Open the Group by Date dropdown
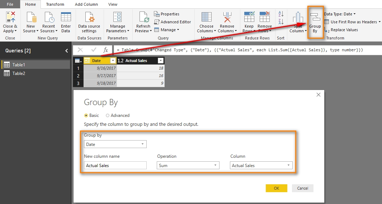 coord(115,144)
